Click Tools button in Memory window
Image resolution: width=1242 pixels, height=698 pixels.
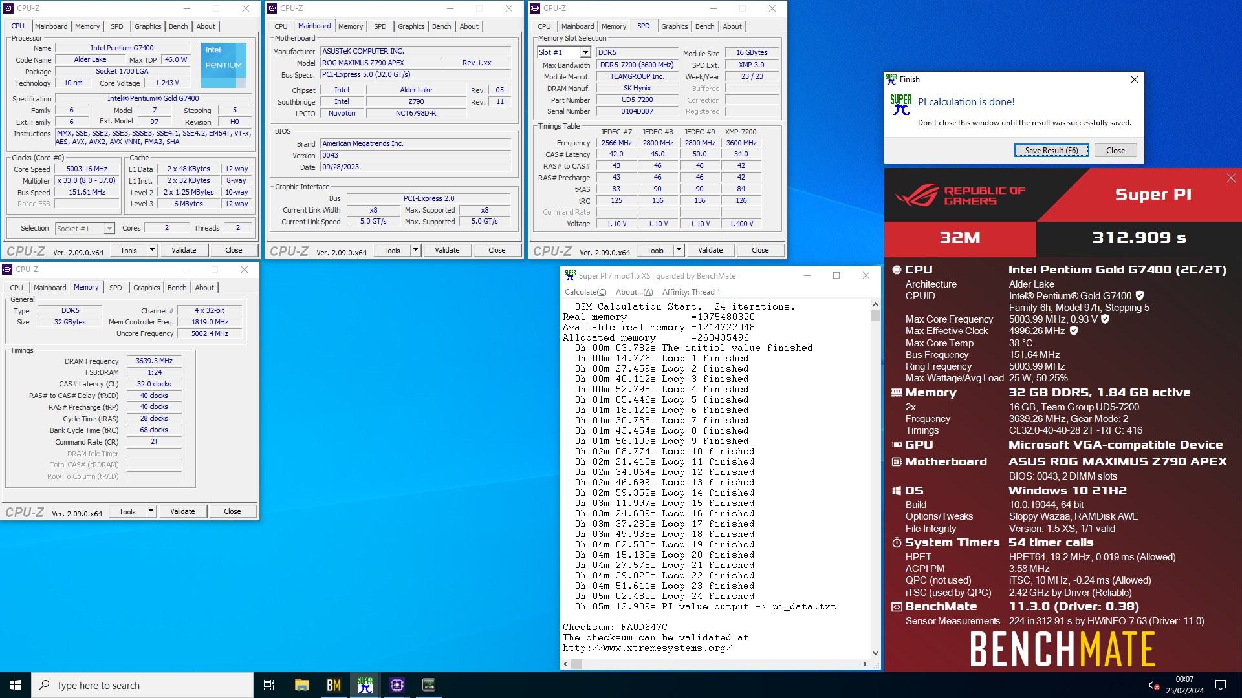pos(127,511)
